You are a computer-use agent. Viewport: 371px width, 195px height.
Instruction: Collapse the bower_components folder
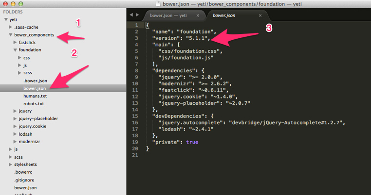(x=11, y=35)
